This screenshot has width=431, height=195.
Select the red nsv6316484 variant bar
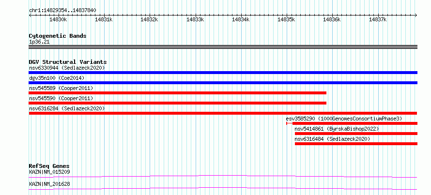pyautogui.click(x=356, y=144)
